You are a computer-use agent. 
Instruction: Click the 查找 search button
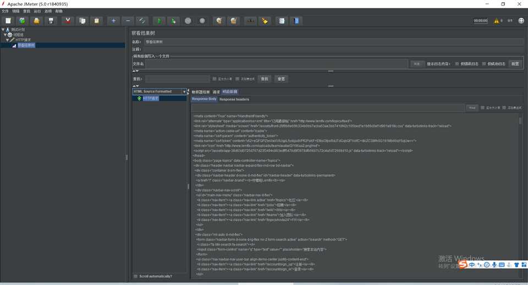click(265, 79)
